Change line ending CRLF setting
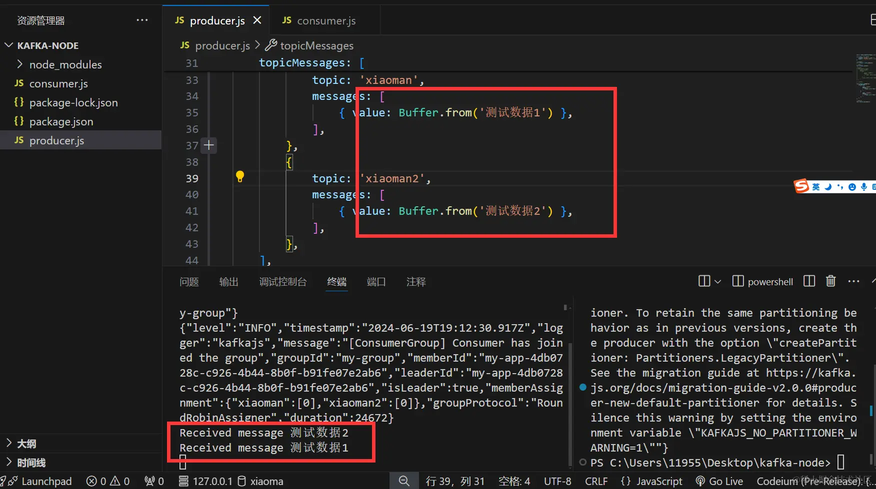Viewport: 876px width, 489px height. [596, 481]
